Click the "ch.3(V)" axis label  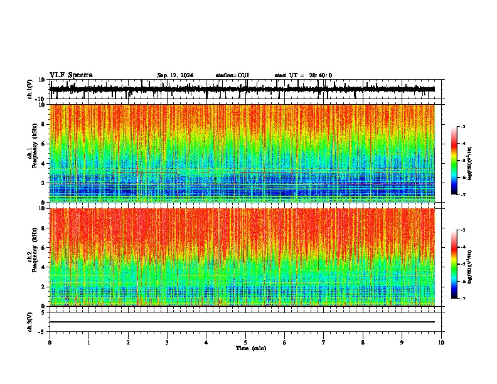click(x=30, y=323)
